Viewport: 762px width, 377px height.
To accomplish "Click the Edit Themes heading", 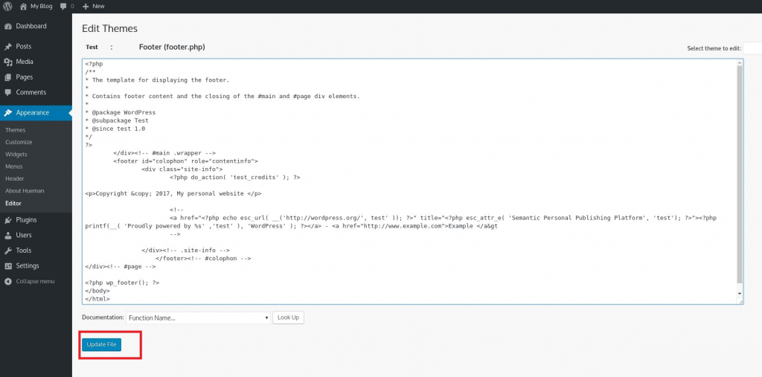I will point(110,29).
